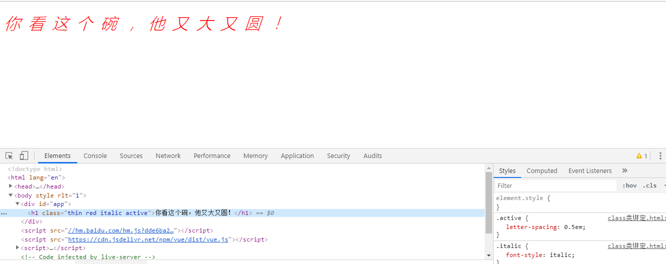This screenshot has height=264, width=666.
Task: Switch to the Security tab
Action: click(338, 156)
